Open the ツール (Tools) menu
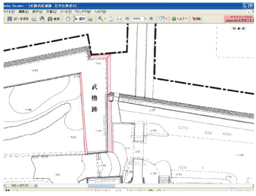 click(x=66, y=12)
